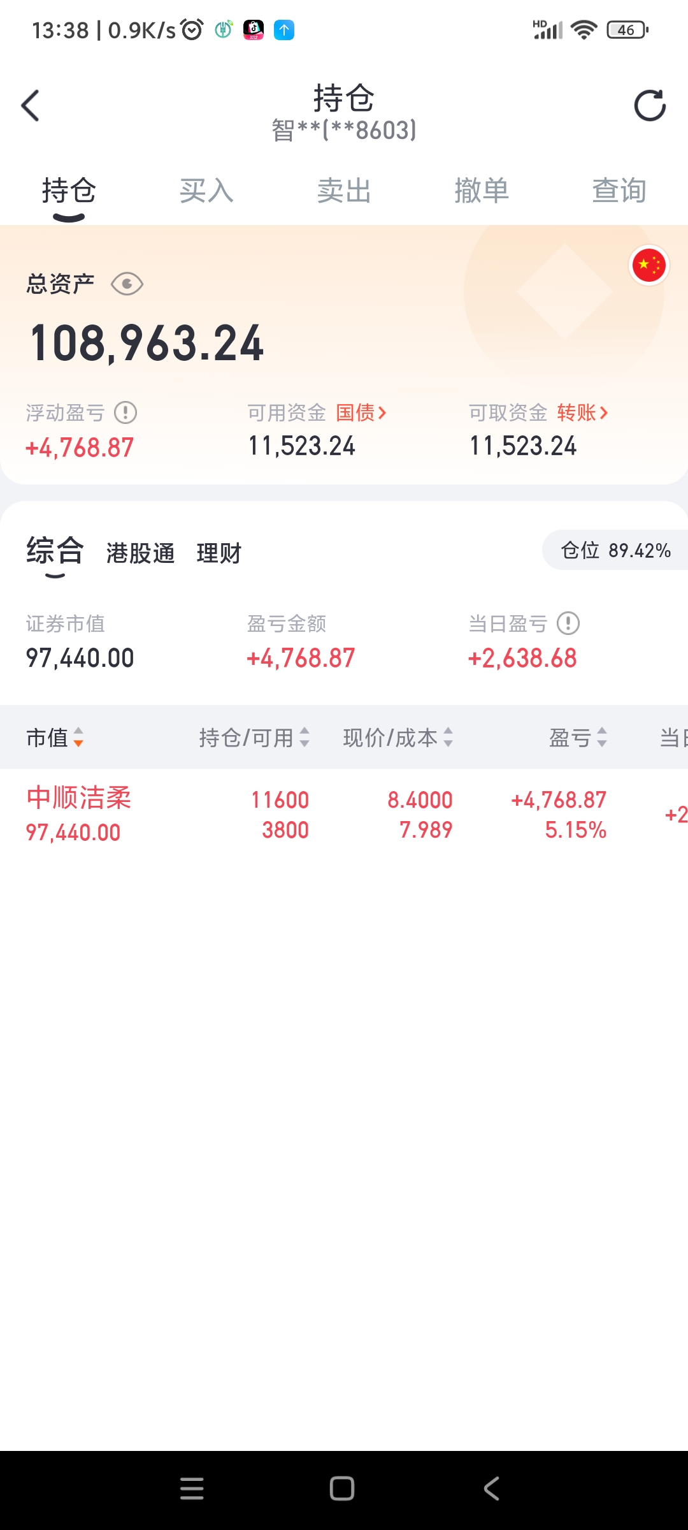Open the 中顺洁柔 holding row
Image resolution: width=688 pixels, height=1530 pixels.
click(79, 814)
